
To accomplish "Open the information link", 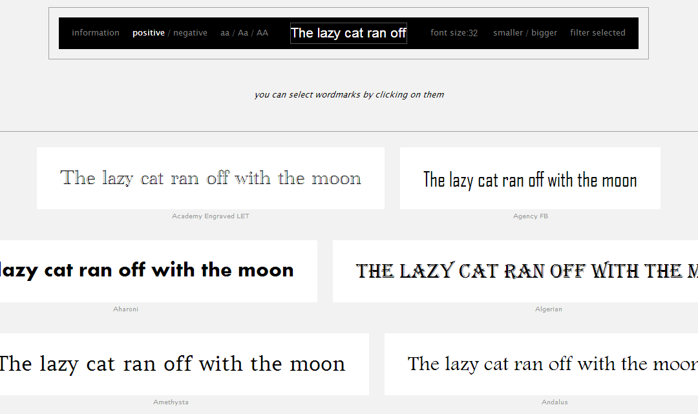I will click(96, 32).
